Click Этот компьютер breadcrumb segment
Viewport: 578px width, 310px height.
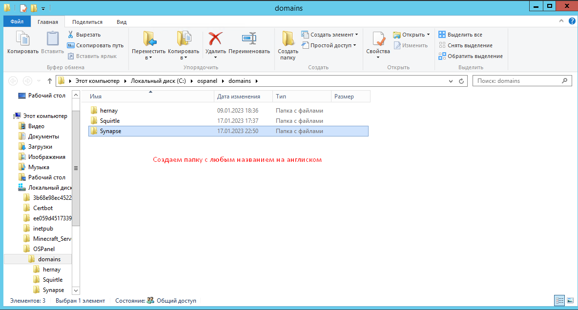(97, 81)
